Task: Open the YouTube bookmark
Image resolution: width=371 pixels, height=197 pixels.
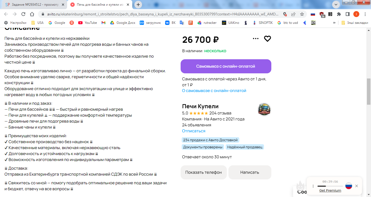Action: pos(87,23)
